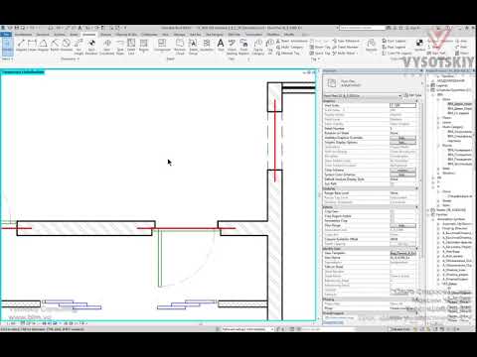This screenshot has width=477, height=357.
Task: Select the Arc Length dimension tool
Action: (x=79, y=47)
